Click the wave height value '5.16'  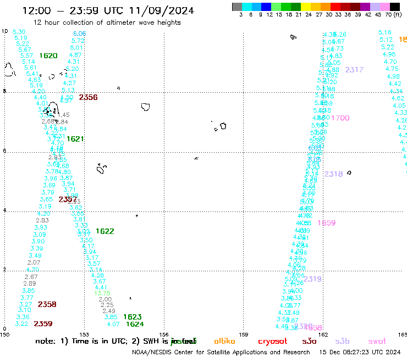384,32
